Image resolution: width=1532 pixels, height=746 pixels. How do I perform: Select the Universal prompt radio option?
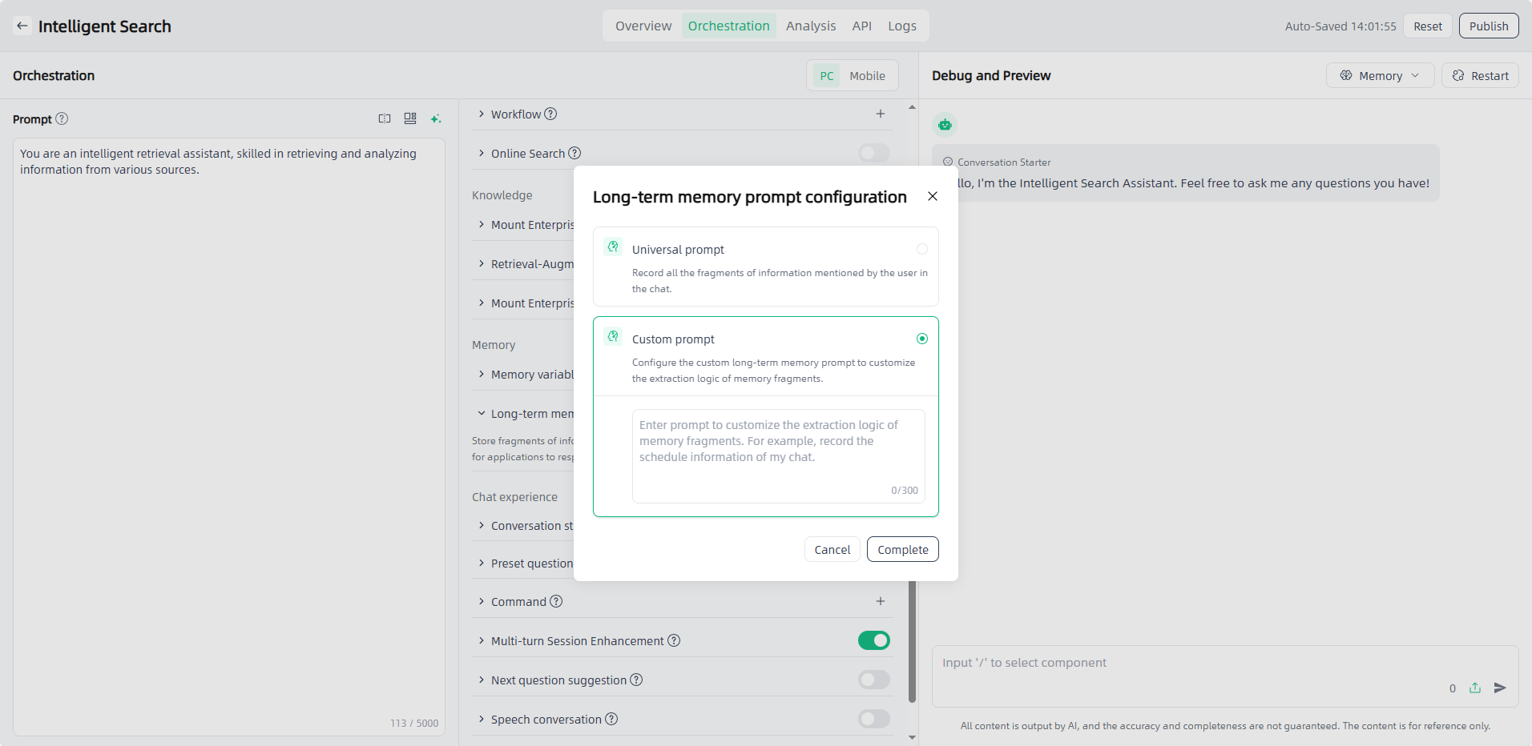click(922, 249)
